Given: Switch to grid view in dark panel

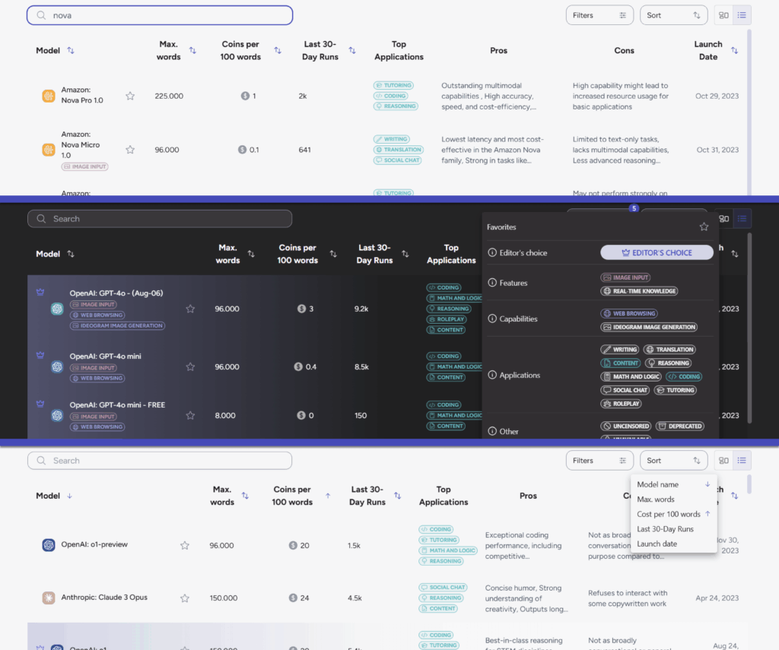Looking at the screenshot, I should [724, 218].
